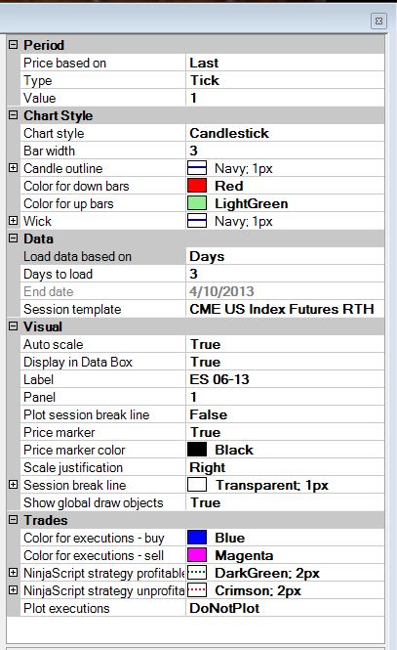Viewport: 397px width, 650px height.
Task: Edit the Days to load field
Action: [285, 274]
